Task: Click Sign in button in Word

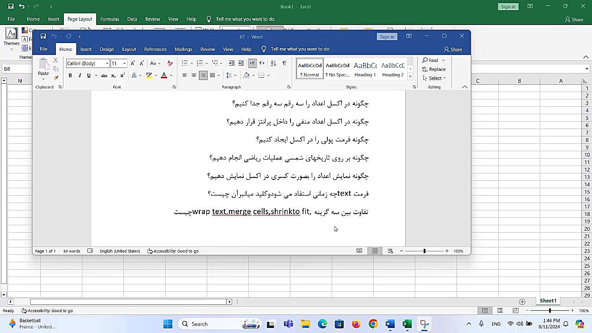Action: 387,37
